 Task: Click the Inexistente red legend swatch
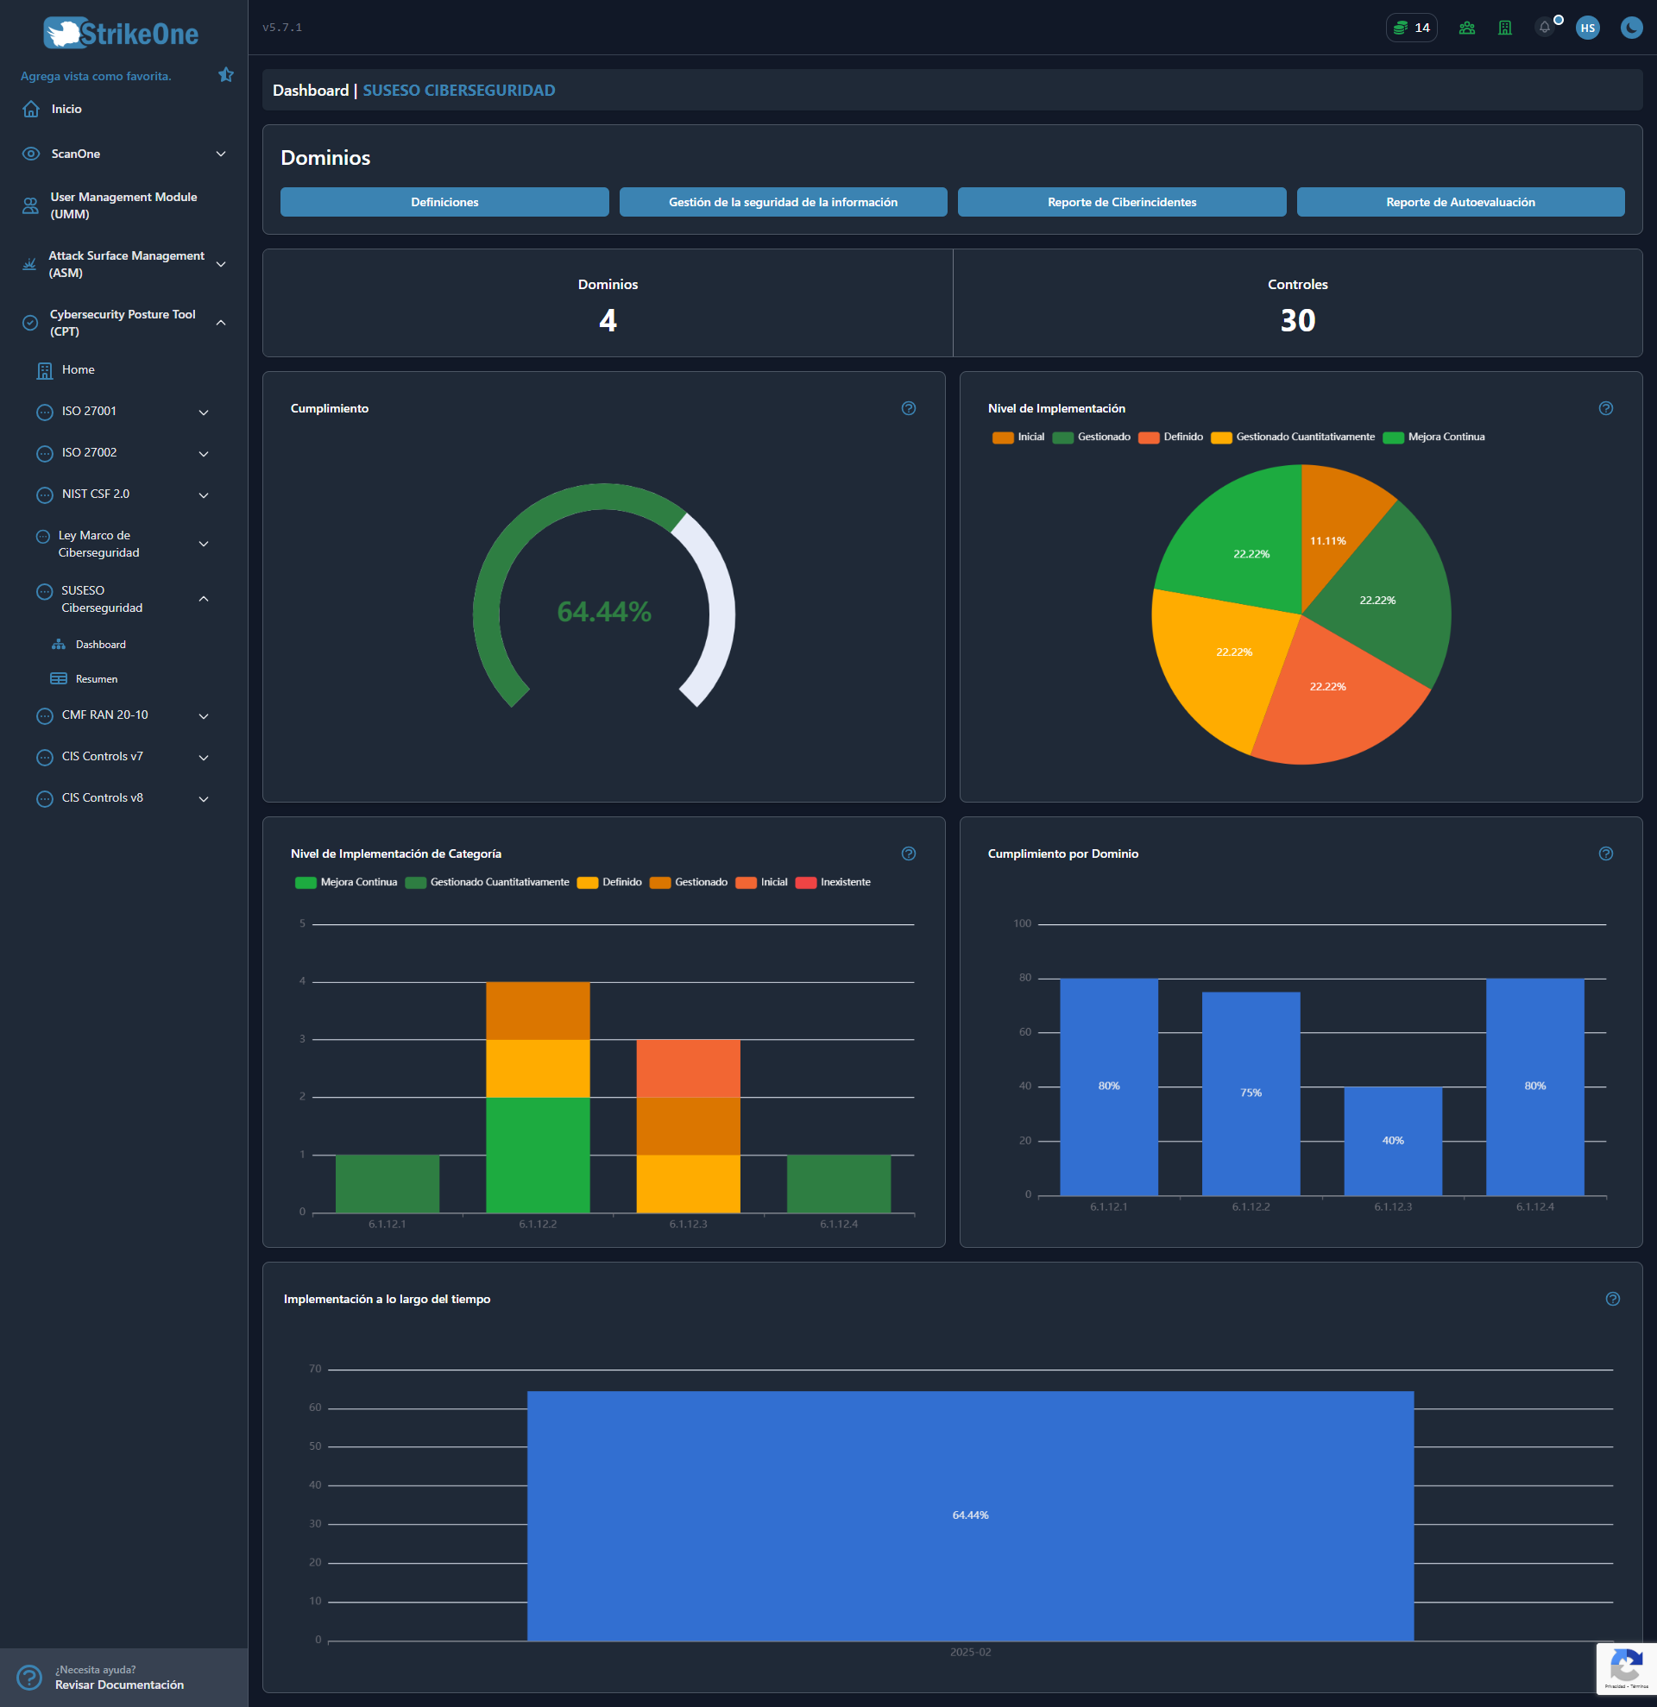coord(805,882)
